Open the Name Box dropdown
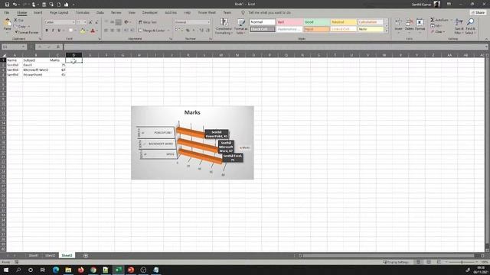 coord(23,47)
